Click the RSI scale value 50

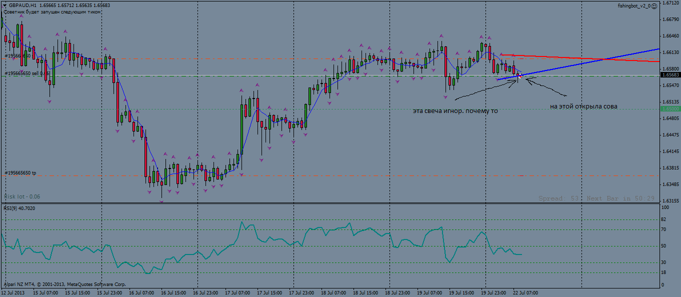pos(664,245)
